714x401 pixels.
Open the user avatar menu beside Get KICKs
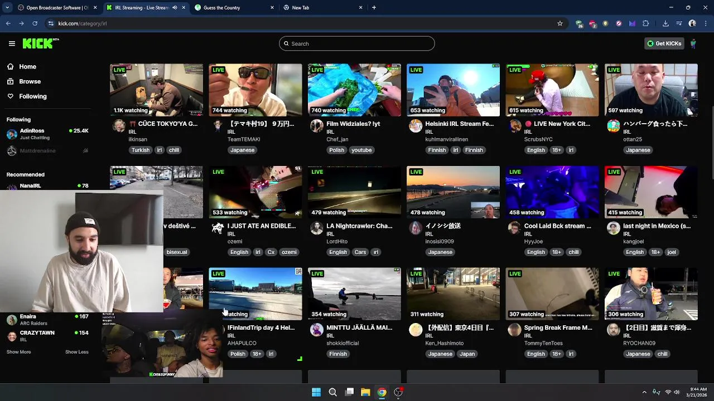coord(693,43)
